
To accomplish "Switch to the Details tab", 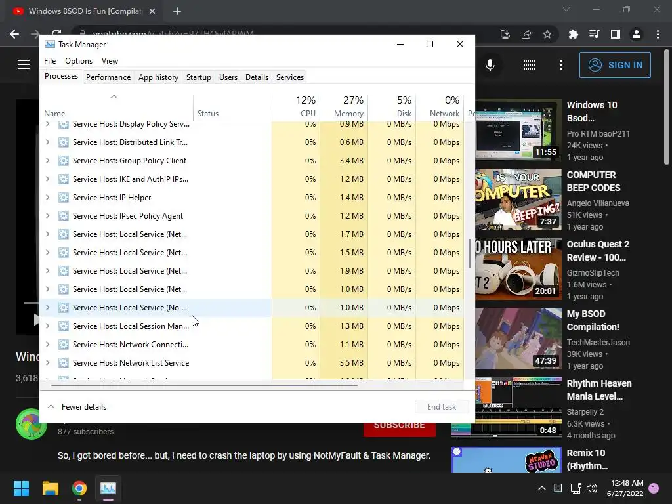I will tap(257, 77).
